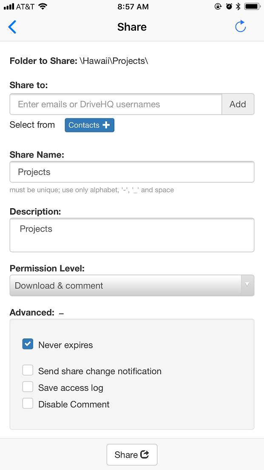Tap the Bluetooth icon in status bar
Viewport: 264px width, 470px height.
click(238, 6)
